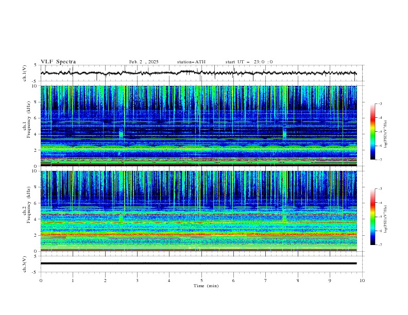Click the "VLF Spectra" plot title
408x315 pixels.
58,62
